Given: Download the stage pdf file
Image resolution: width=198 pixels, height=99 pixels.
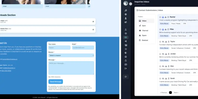Looking at the screenshot, I should click(x=93, y=21).
